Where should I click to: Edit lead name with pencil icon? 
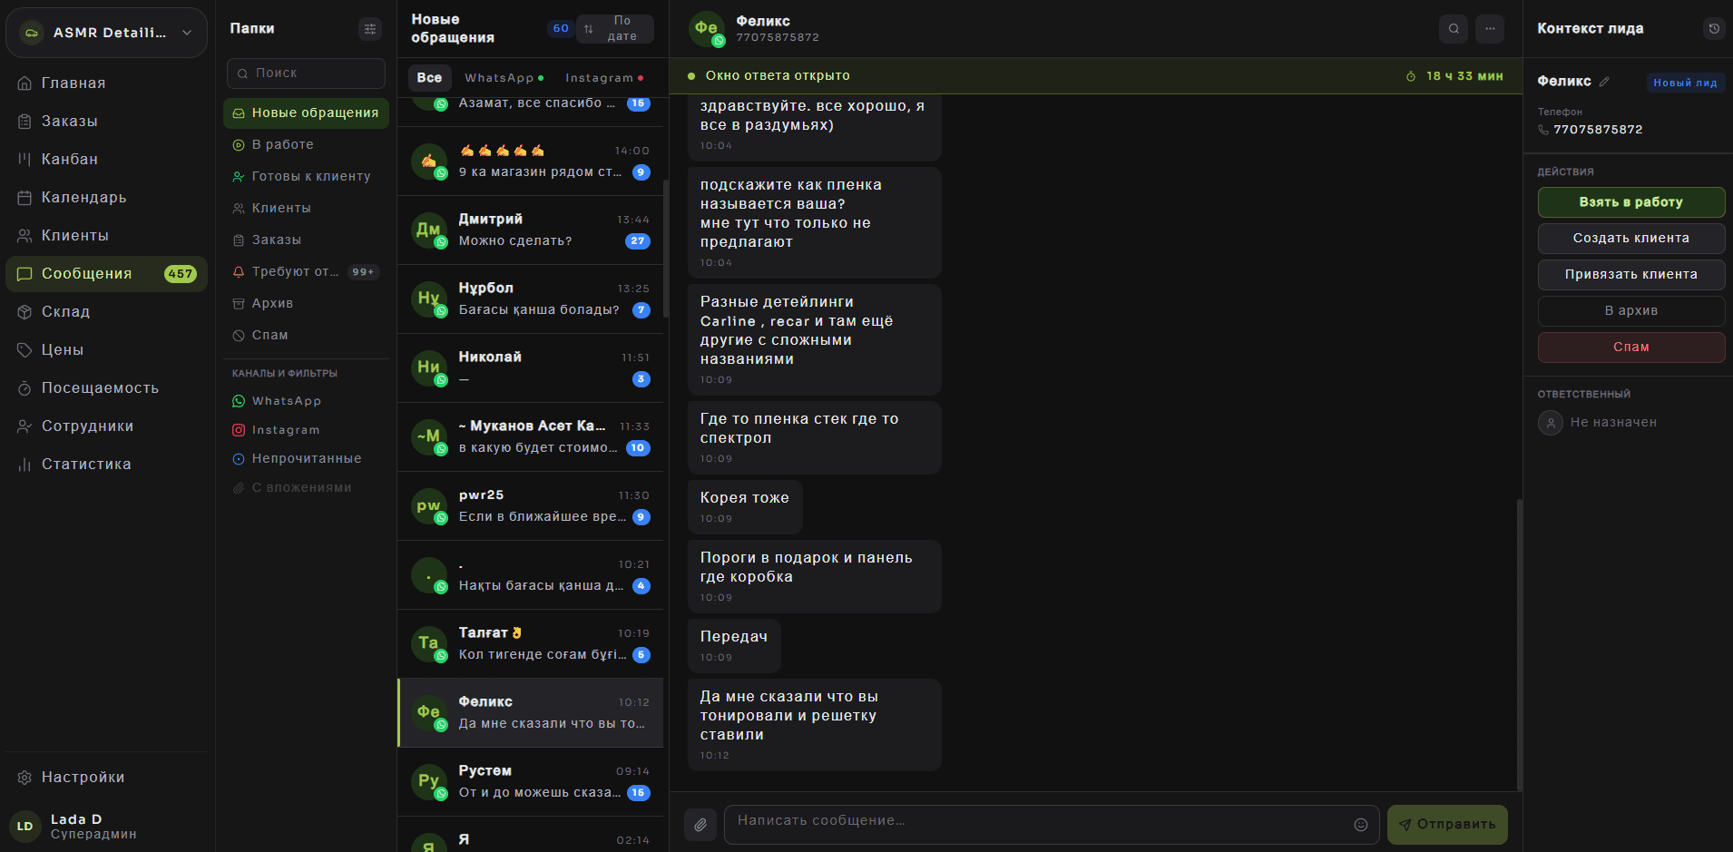point(1604,82)
